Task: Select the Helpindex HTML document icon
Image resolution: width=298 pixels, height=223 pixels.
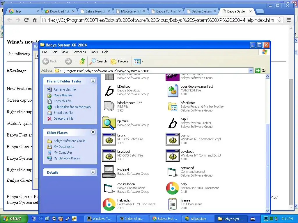Action: point(109,204)
